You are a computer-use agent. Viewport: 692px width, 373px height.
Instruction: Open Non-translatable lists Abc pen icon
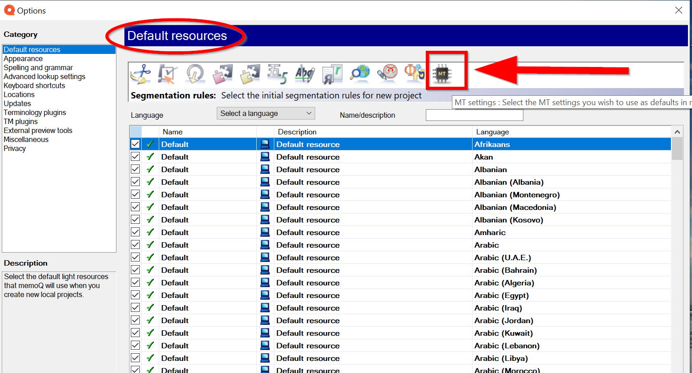(305, 74)
